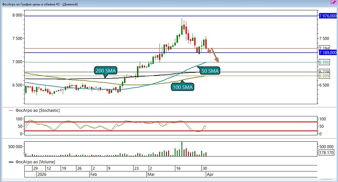Click the 7 000 left price axis label
This screenshot has height=182, width=338.
click(17, 62)
